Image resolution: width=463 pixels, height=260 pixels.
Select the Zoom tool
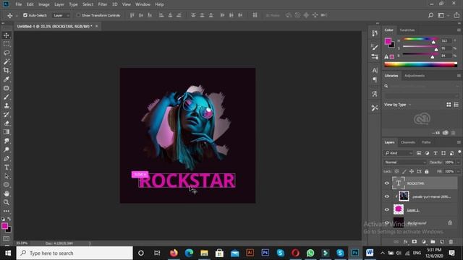(x=7, y=202)
